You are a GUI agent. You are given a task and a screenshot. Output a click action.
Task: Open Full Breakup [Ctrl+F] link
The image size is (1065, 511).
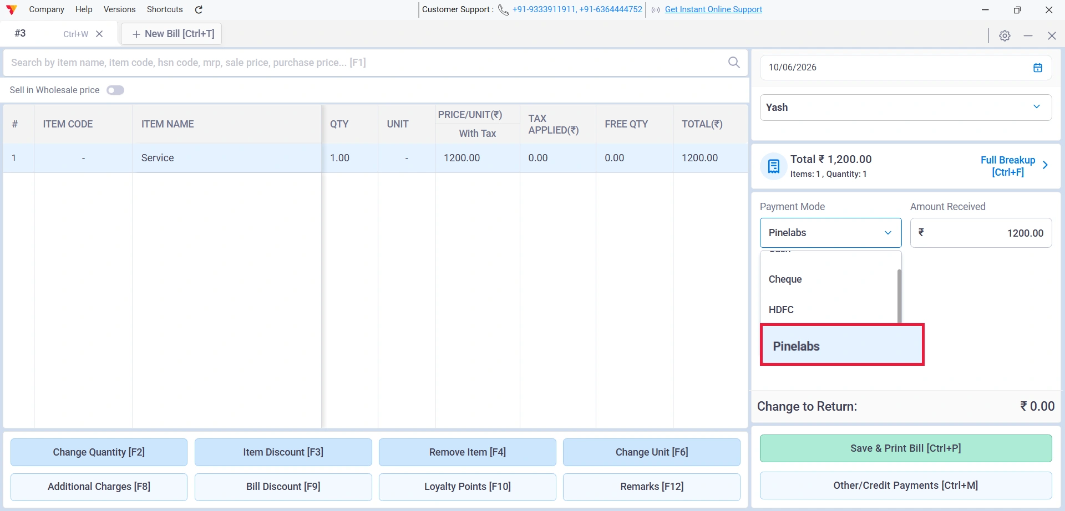1008,166
